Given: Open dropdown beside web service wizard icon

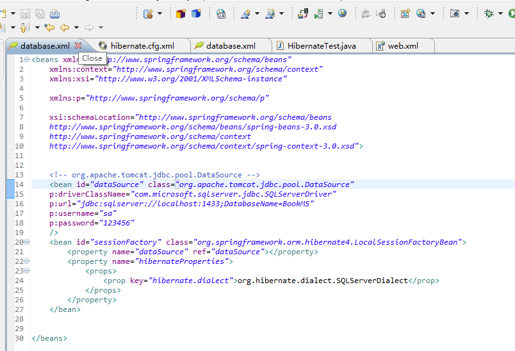Looking at the screenshot, I should click(257, 14).
